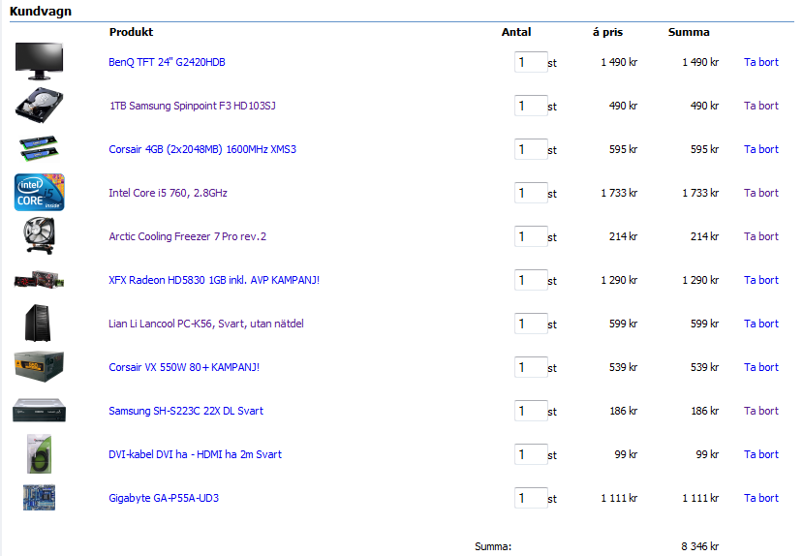Focus quantity field for Samsung Spinpoint F3
This screenshot has width=803, height=556.
click(531, 106)
